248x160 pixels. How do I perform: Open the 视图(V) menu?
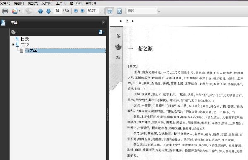coord(33,3)
